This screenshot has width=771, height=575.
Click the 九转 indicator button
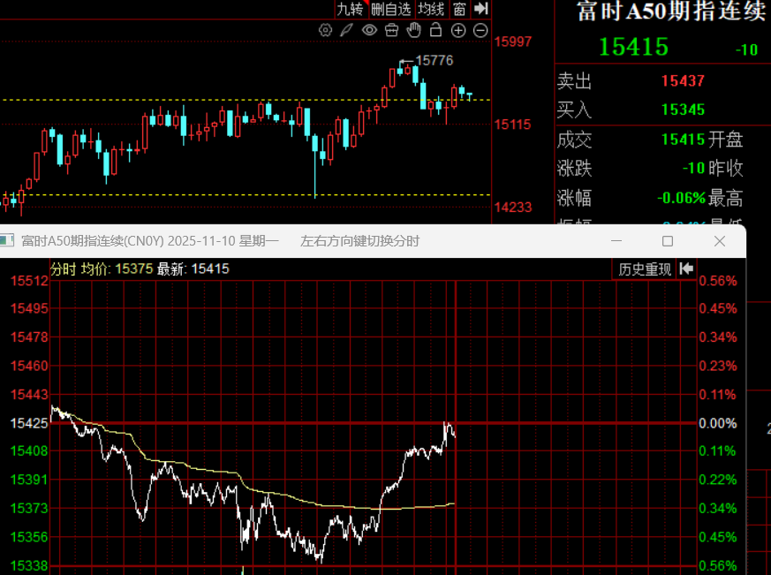pyautogui.click(x=350, y=9)
